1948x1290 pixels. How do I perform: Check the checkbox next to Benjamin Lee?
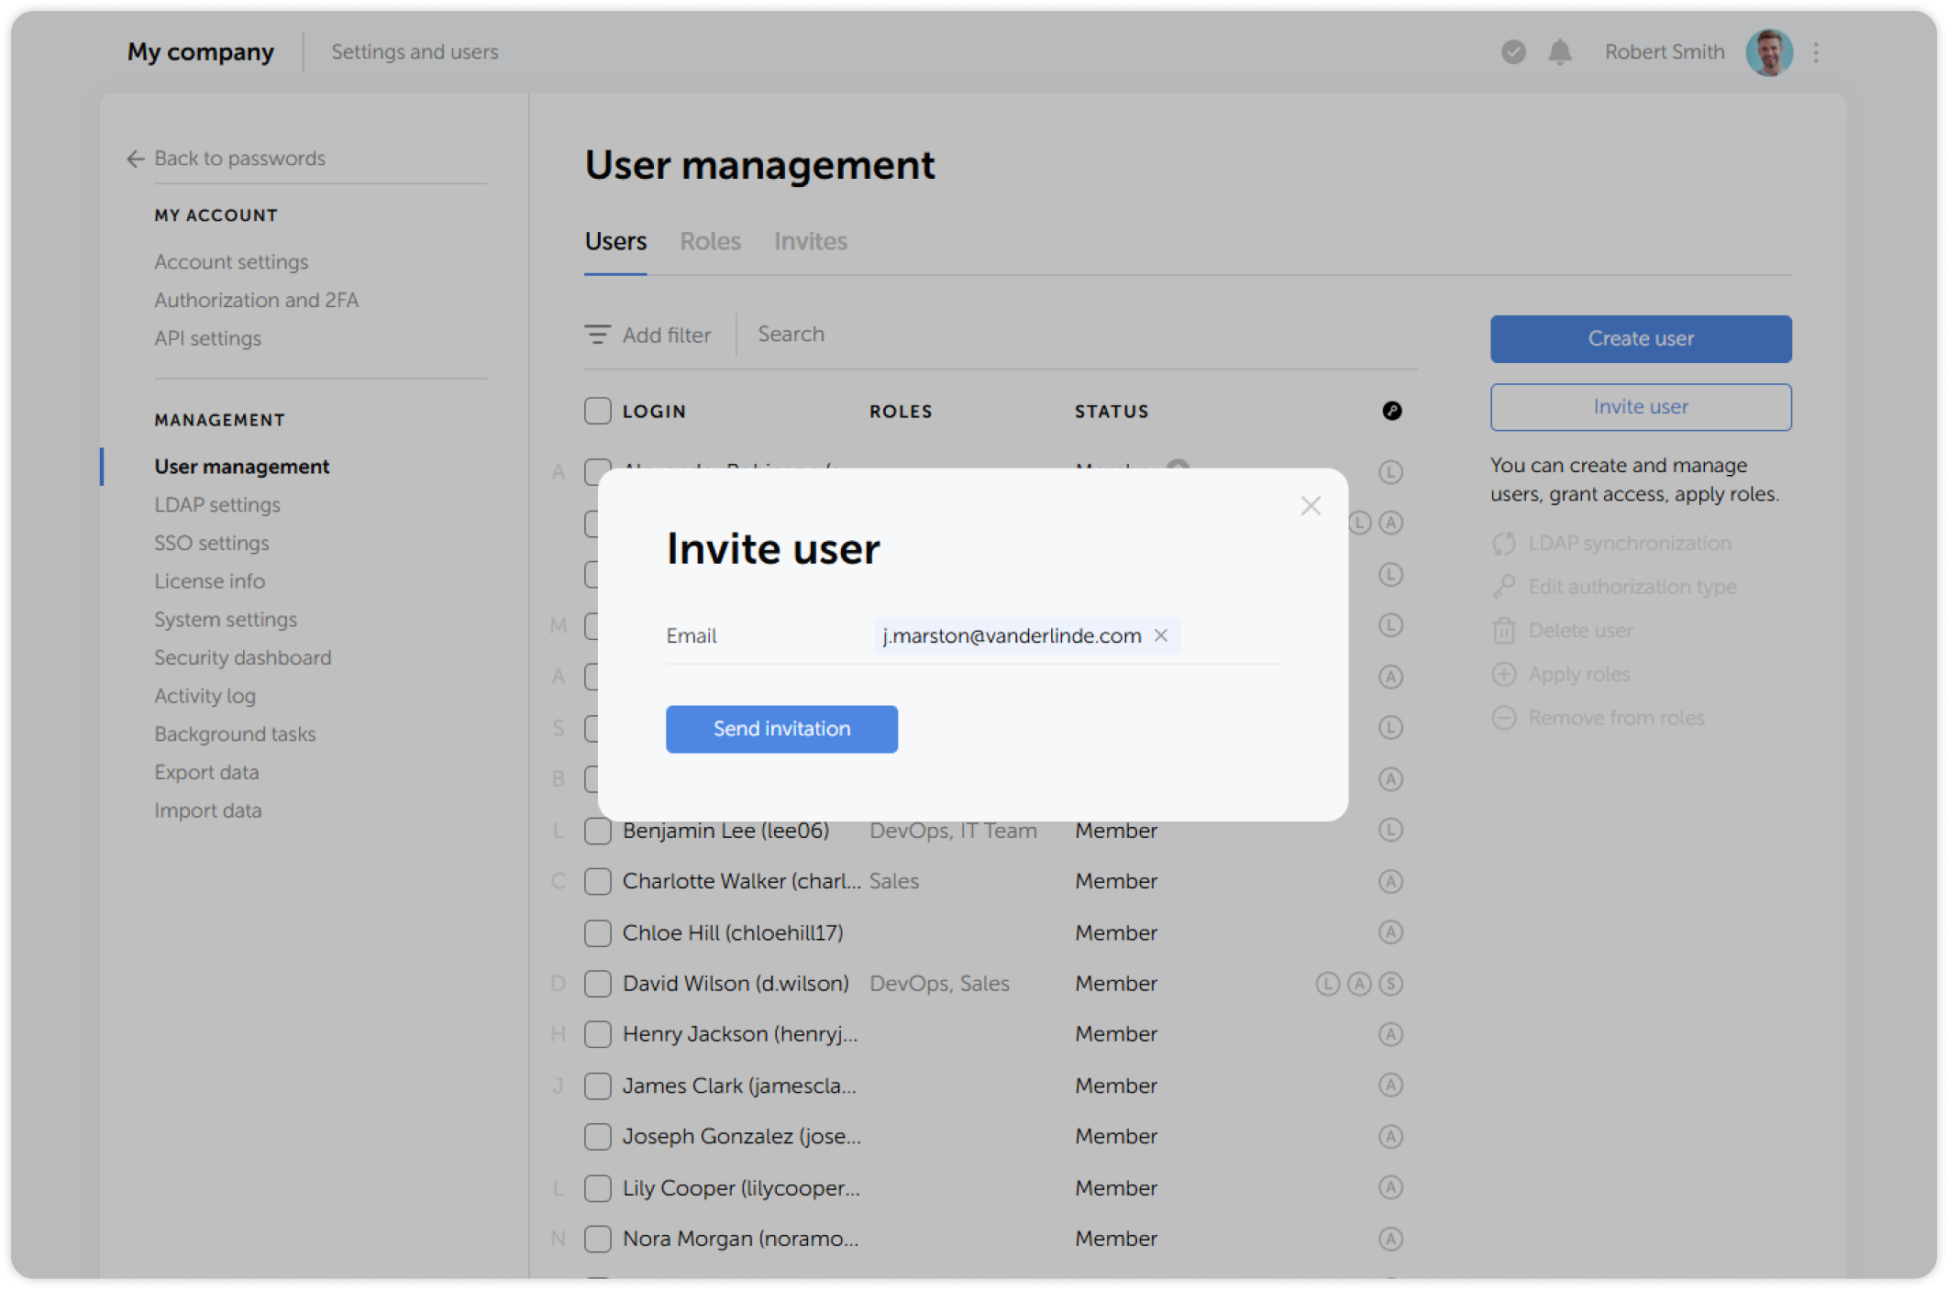pos(597,830)
